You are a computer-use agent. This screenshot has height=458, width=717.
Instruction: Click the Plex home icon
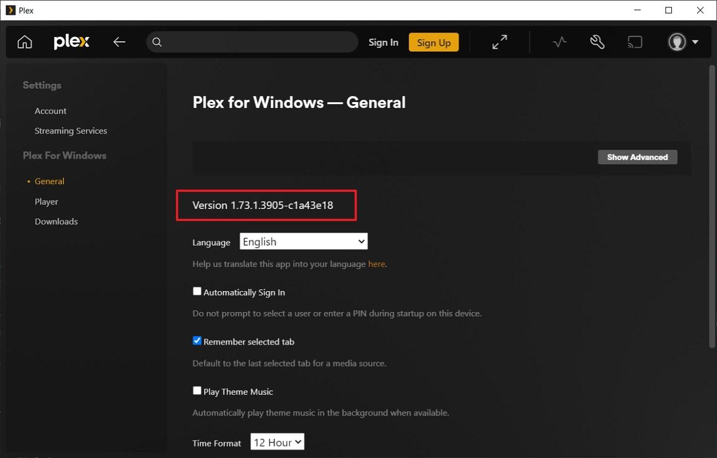(x=24, y=41)
